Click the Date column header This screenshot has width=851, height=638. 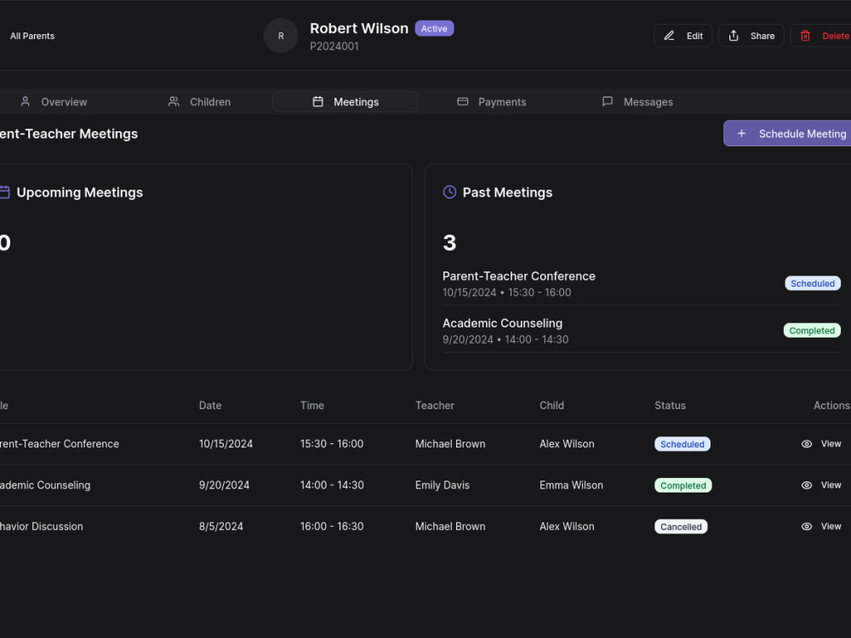point(210,405)
